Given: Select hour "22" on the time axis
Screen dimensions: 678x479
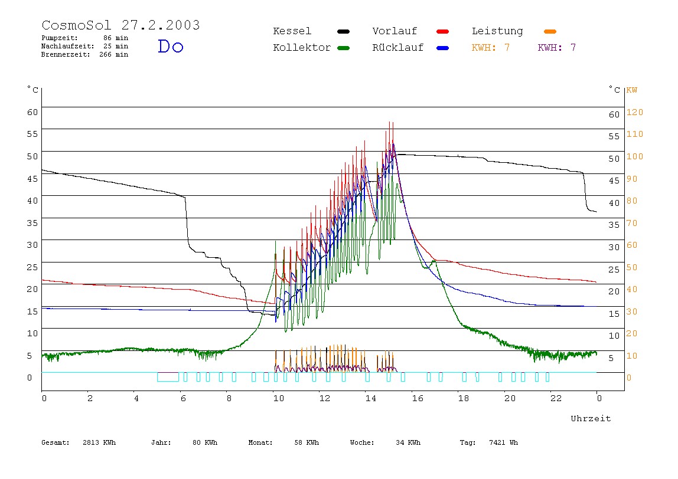Looking at the screenshot, I should [556, 398].
